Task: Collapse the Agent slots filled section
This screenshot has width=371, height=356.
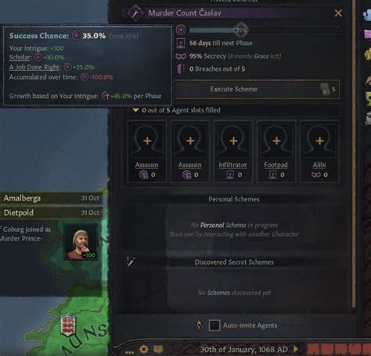Action: 135,110
